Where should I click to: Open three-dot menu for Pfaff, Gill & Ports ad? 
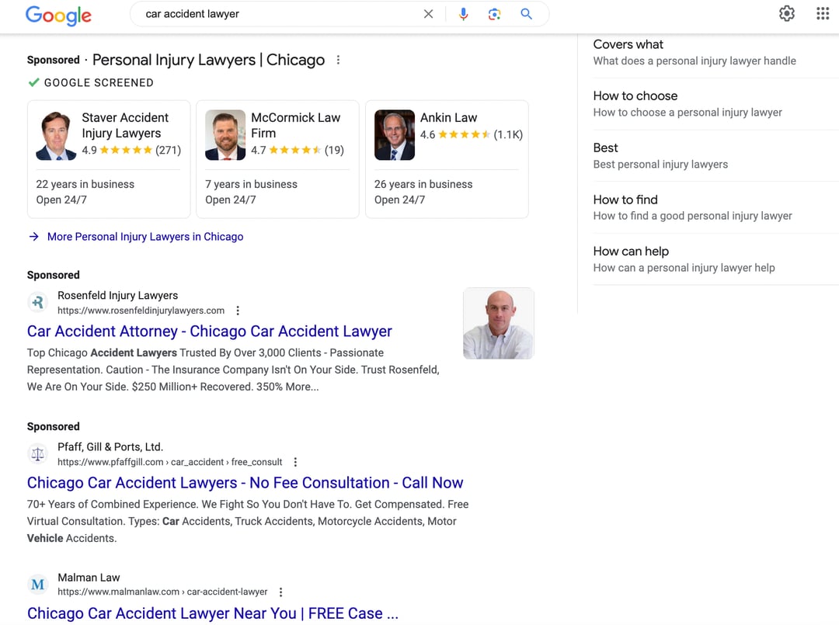295,462
